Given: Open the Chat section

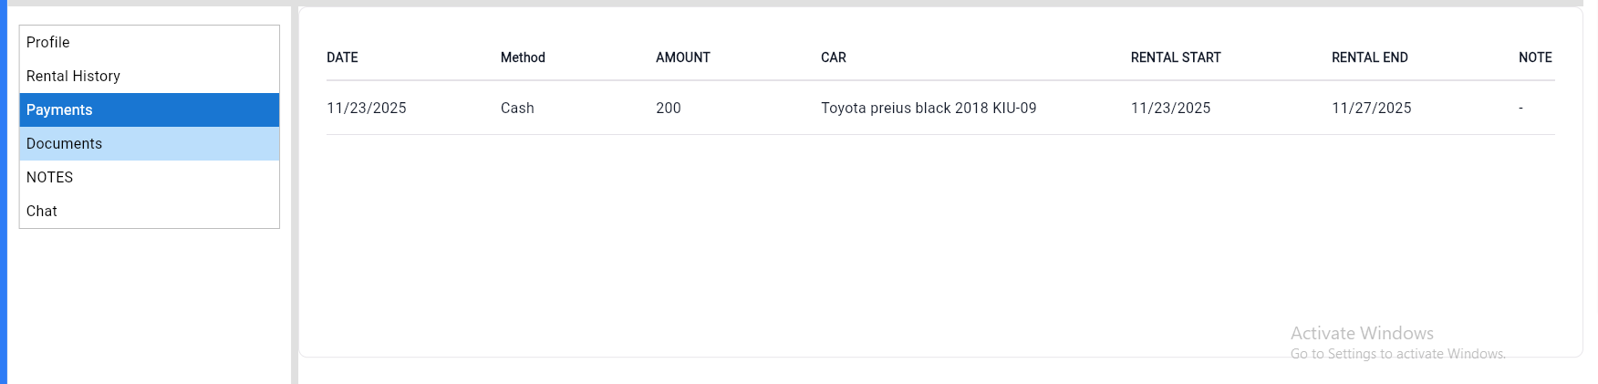Looking at the screenshot, I should (42, 211).
